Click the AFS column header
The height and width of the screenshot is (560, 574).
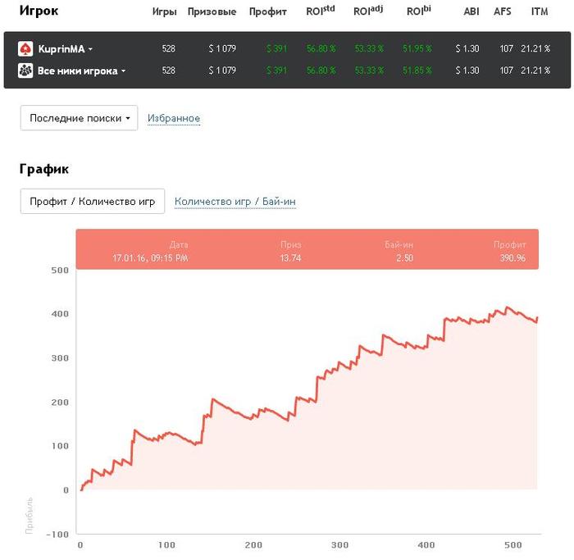point(503,12)
